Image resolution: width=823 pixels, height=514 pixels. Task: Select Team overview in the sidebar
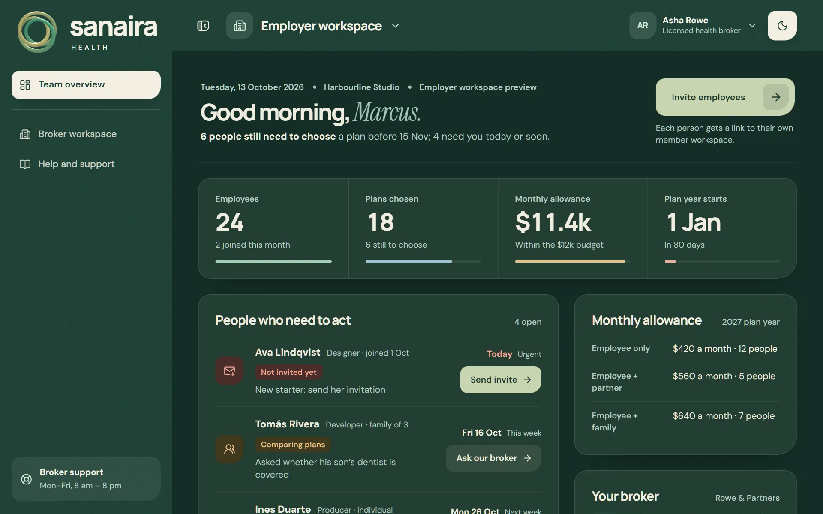[x=86, y=84]
